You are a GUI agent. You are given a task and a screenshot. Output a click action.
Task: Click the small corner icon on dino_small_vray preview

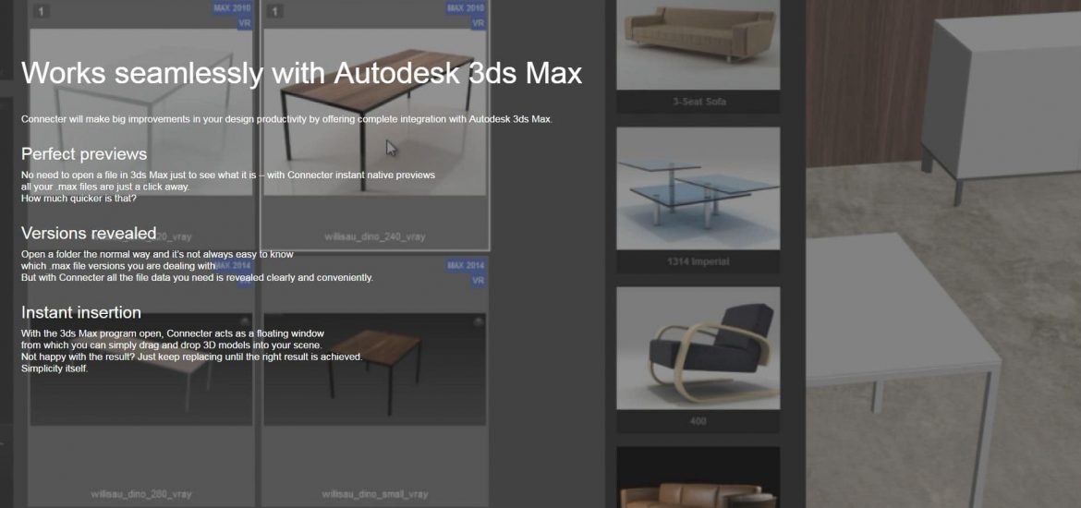478,321
